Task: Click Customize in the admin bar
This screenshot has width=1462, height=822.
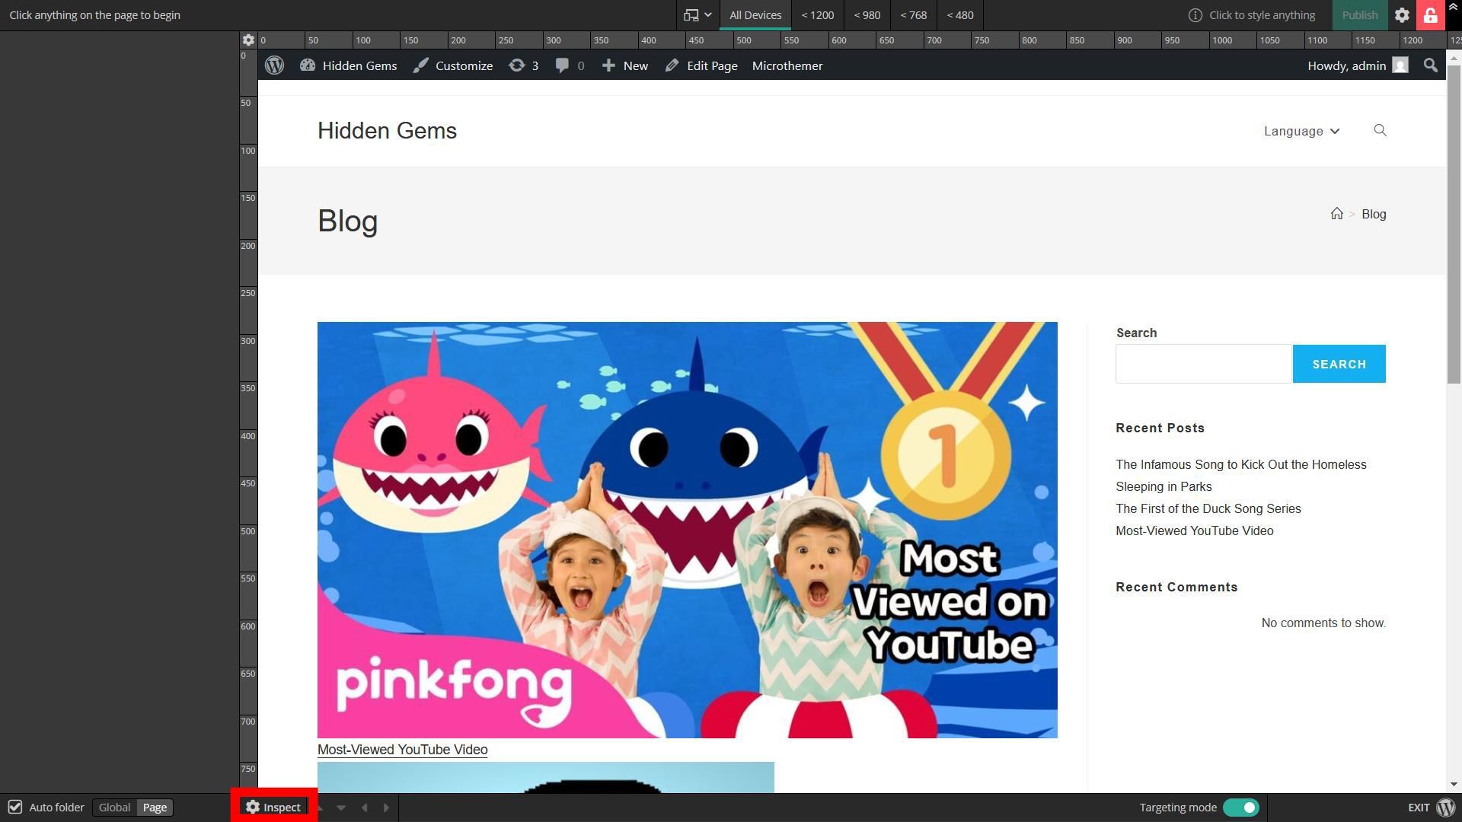Action: click(x=453, y=65)
